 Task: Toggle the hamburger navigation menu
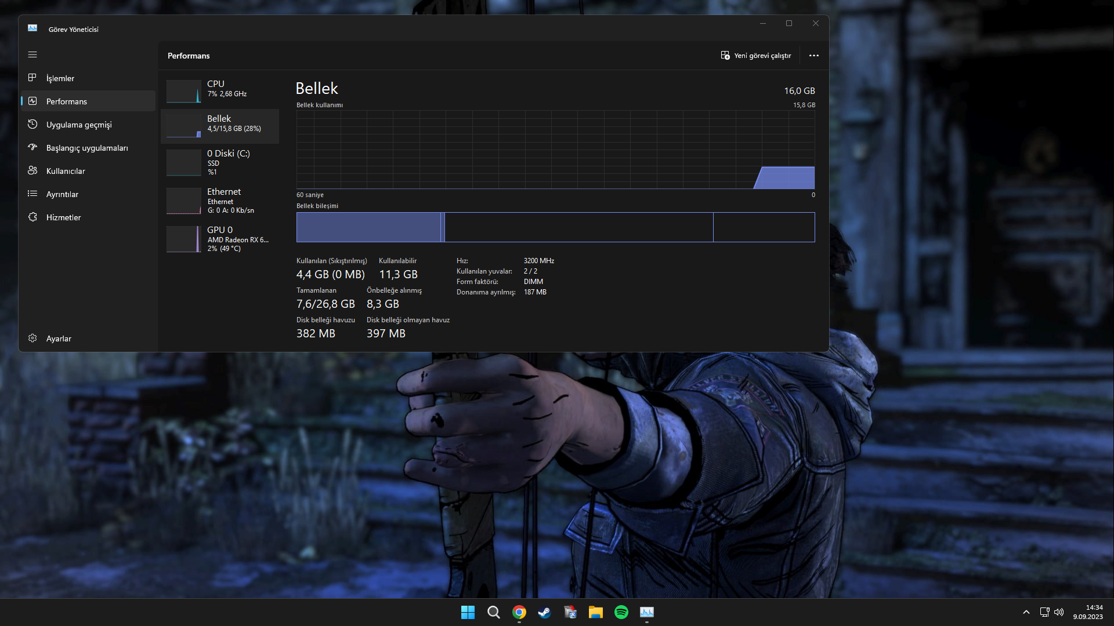32,54
